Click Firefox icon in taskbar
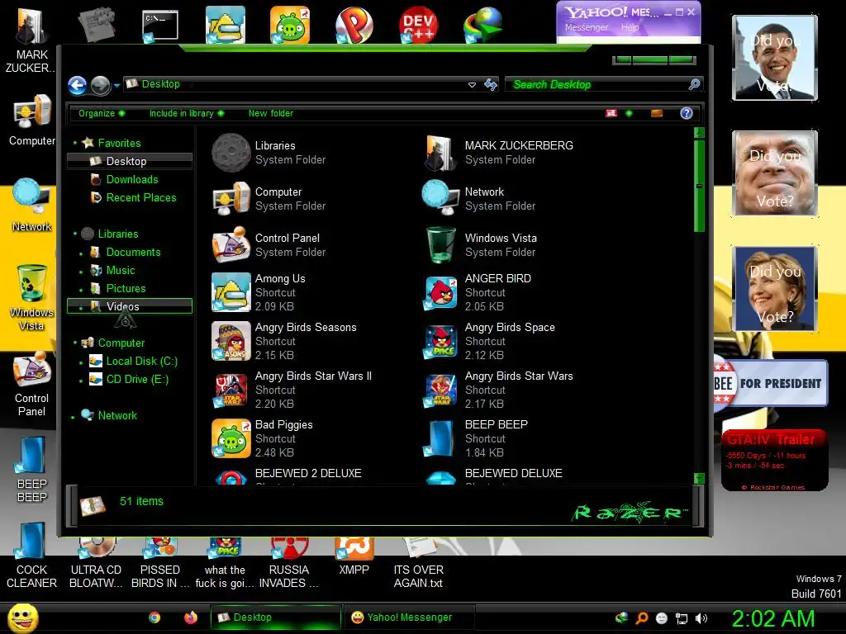 [x=191, y=617]
